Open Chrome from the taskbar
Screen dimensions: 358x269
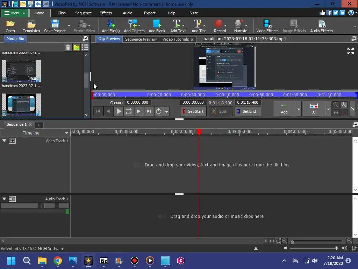(58, 261)
